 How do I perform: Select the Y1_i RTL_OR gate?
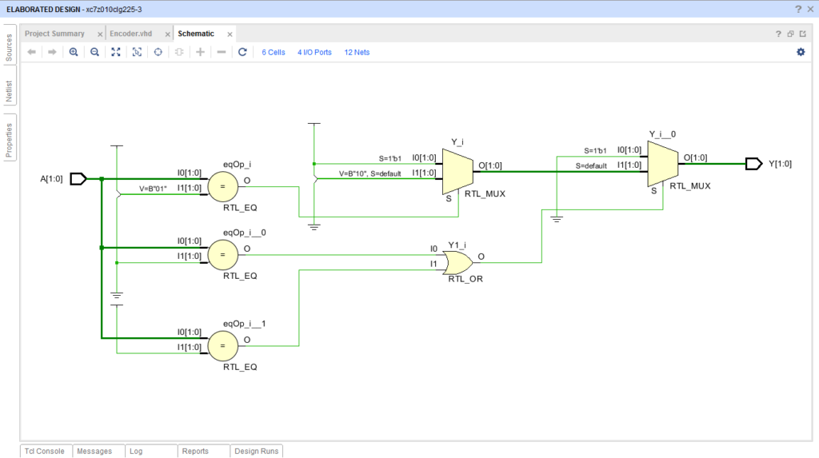pos(457,262)
